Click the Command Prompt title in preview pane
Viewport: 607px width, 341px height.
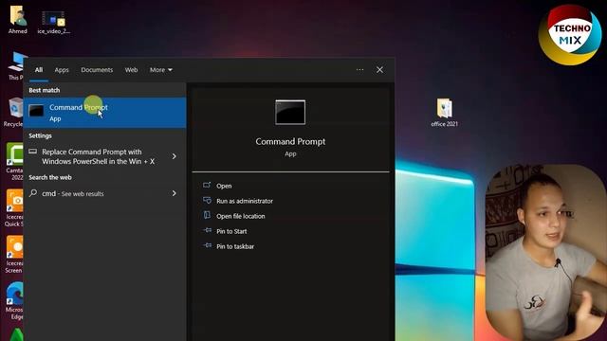point(290,141)
